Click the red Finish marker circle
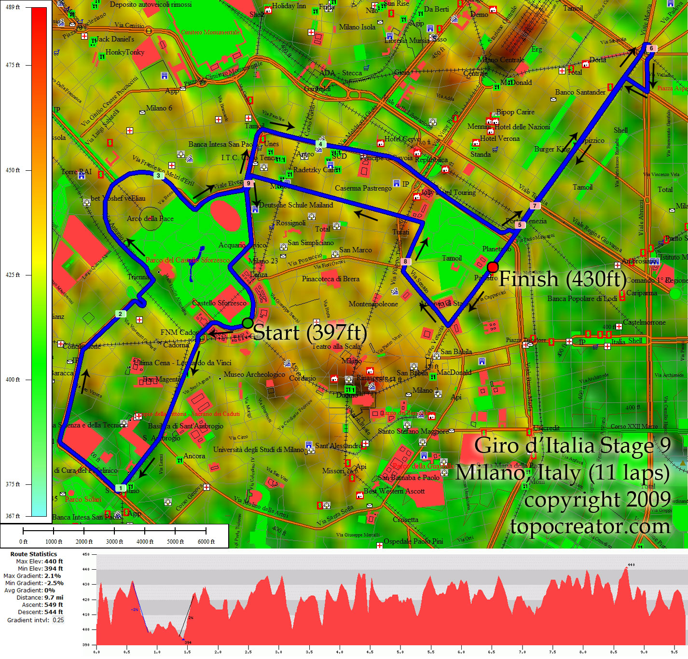 (493, 267)
